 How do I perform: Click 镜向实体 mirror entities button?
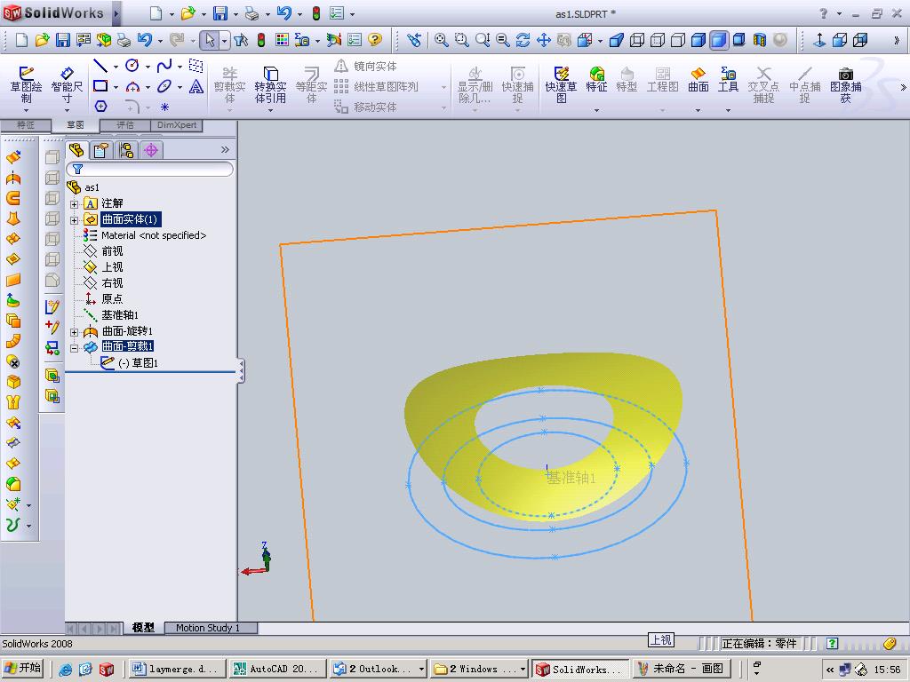(366, 66)
